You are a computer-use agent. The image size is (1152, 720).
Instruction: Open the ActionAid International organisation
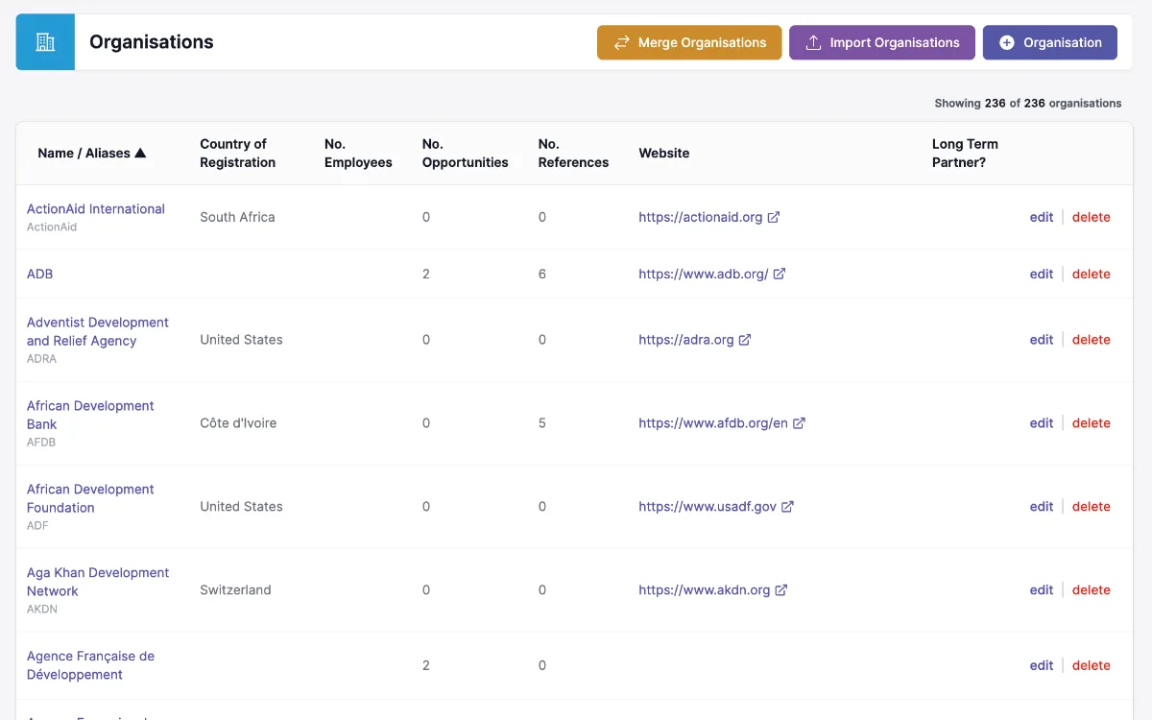[x=96, y=208]
